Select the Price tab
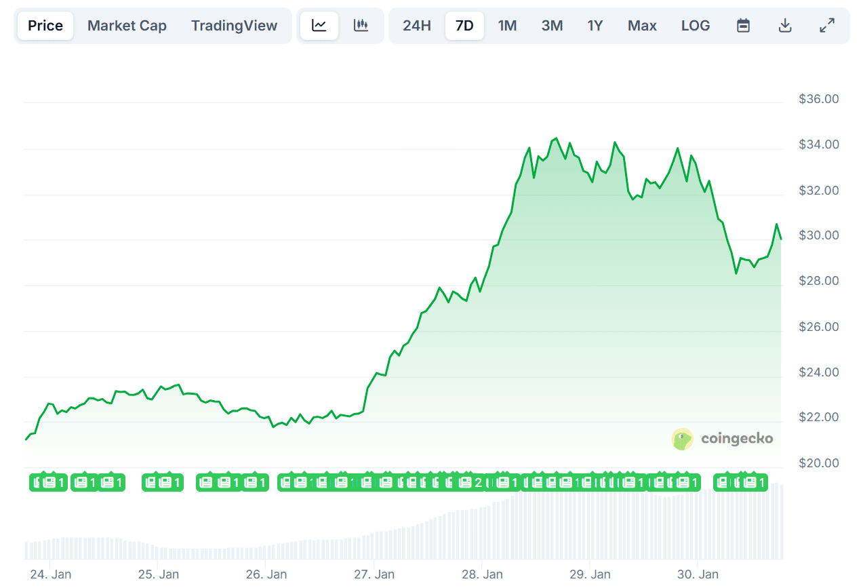Viewport: 863px width, 588px height. (45, 25)
